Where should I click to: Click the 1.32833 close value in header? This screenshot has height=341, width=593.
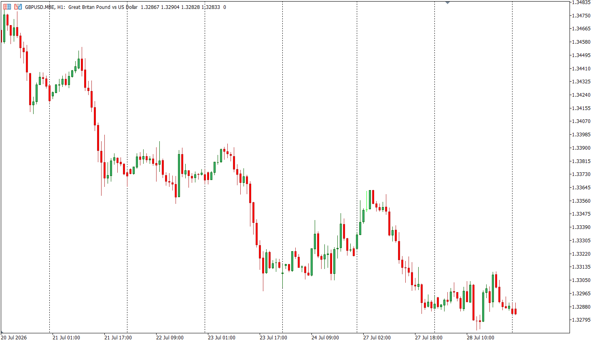pos(211,7)
